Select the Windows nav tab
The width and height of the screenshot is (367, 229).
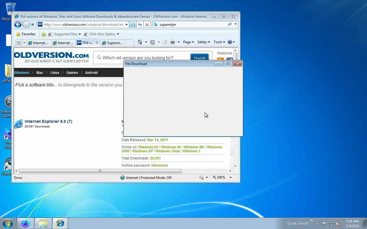pyautogui.click(x=22, y=73)
